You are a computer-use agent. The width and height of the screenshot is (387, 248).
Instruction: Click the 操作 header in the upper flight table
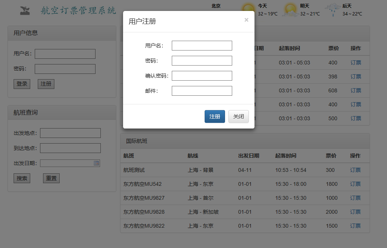tap(356, 48)
